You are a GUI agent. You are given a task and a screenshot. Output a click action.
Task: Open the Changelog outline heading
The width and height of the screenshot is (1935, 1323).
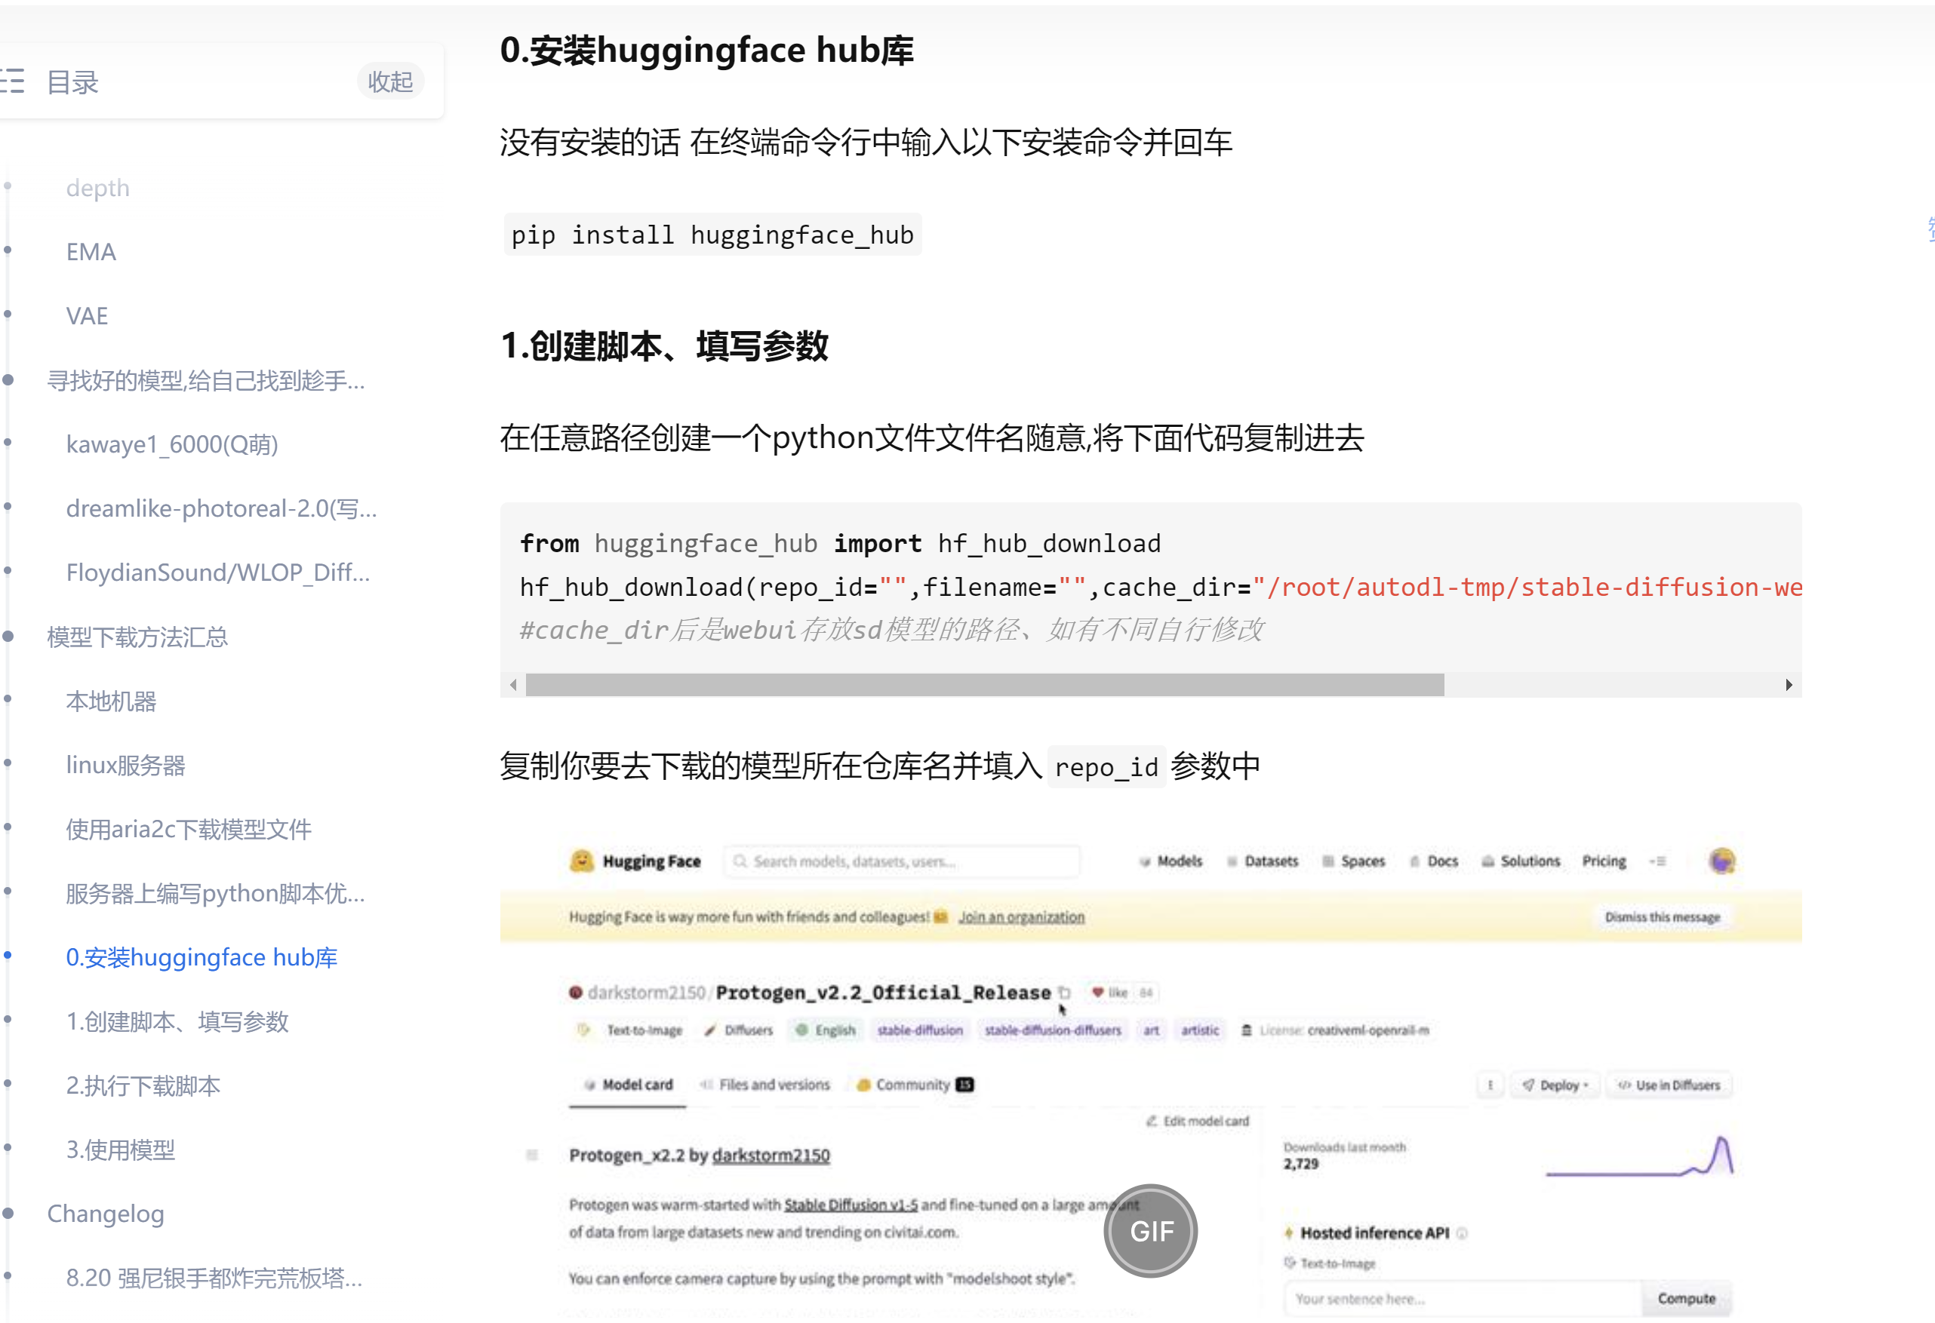[106, 1214]
